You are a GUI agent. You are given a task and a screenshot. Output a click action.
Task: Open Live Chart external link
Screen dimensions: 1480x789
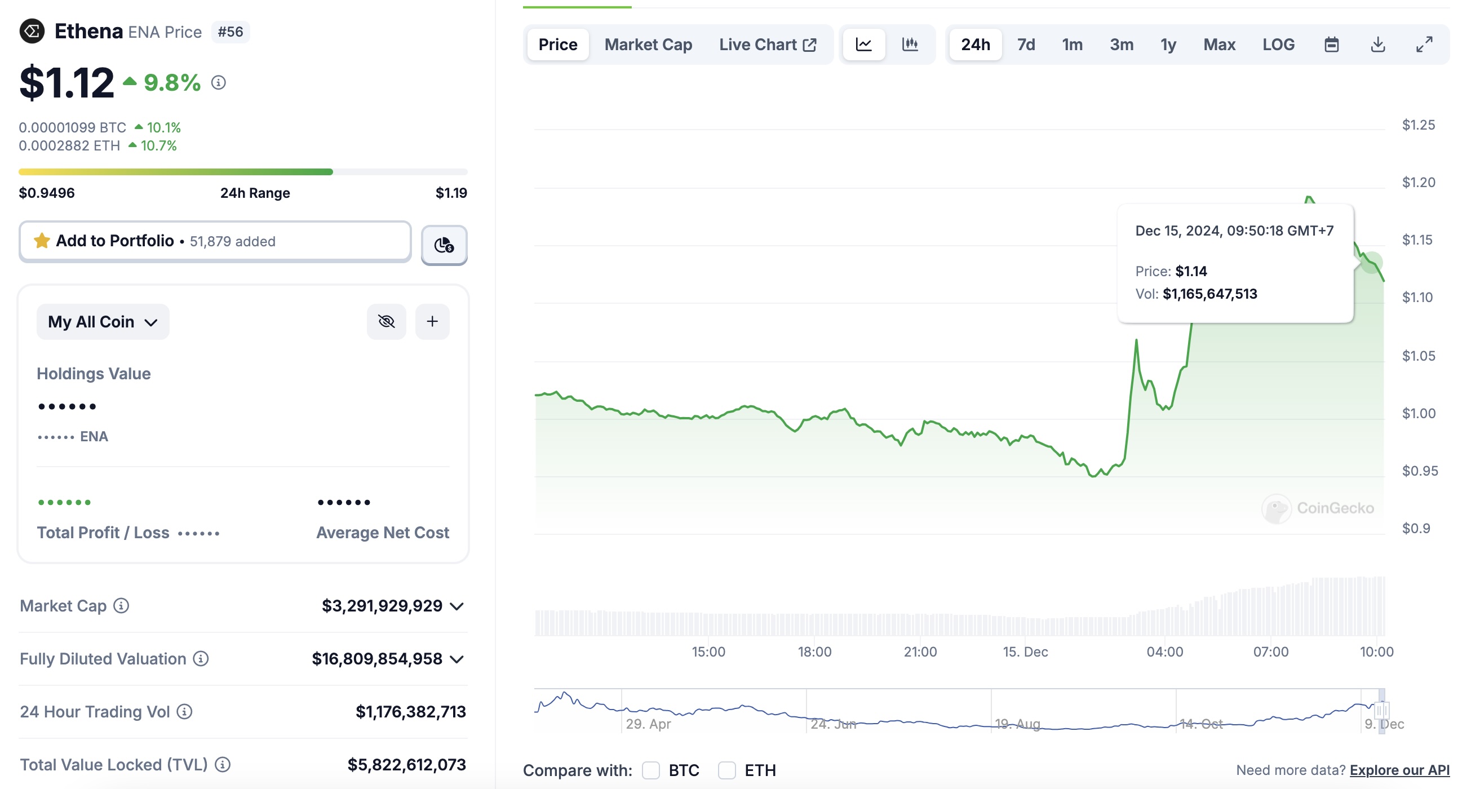tap(768, 45)
